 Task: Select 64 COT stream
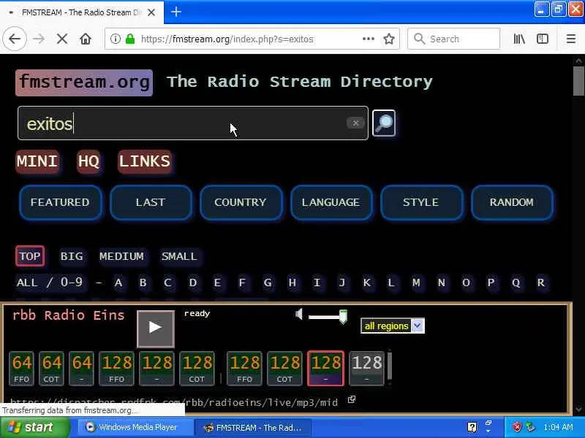[51, 368]
